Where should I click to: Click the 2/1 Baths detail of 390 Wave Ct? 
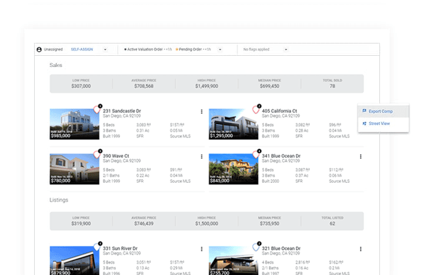tap(111, 176)
